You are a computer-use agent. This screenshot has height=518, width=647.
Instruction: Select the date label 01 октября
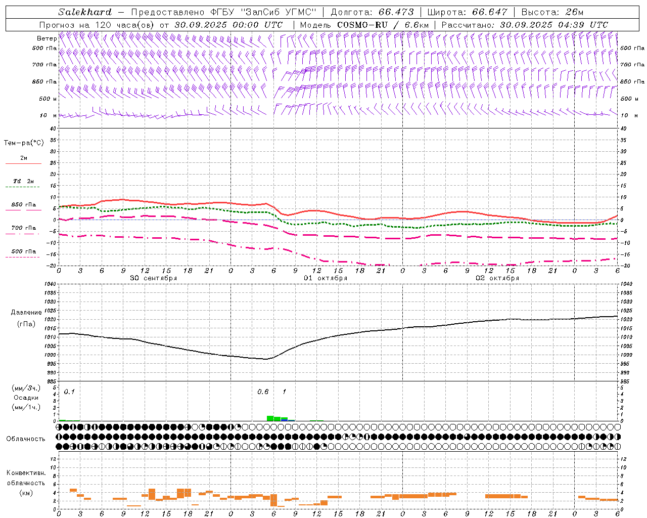(325, 278)
